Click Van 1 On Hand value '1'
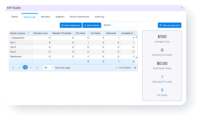 (88, 43)
